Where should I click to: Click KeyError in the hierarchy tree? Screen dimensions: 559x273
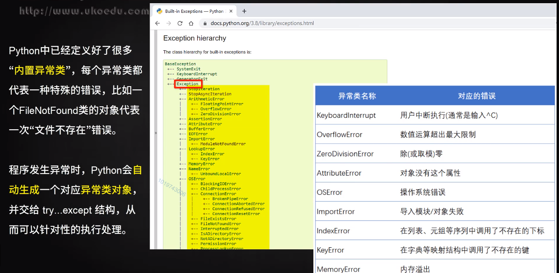[x=210, y=159]
